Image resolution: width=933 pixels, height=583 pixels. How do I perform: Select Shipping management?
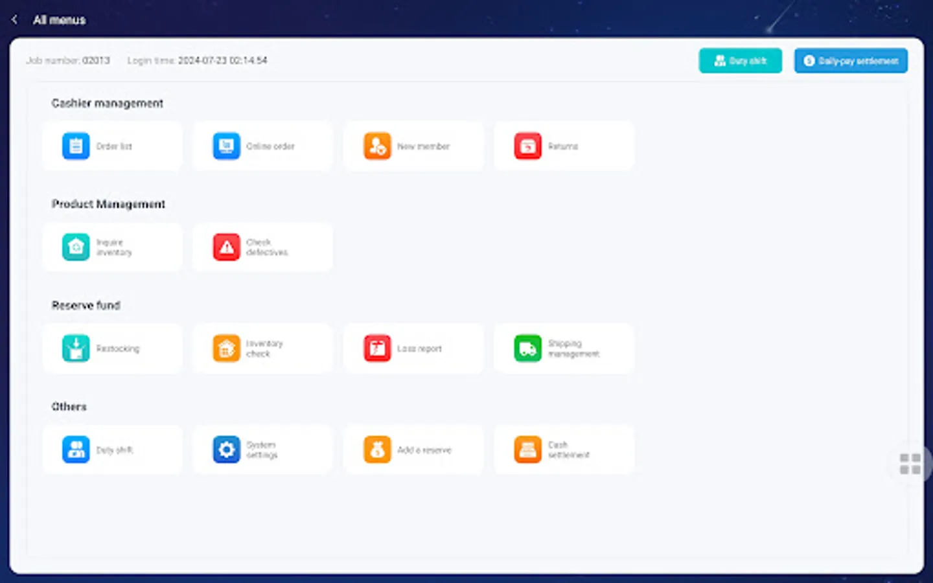coord(527,348)
